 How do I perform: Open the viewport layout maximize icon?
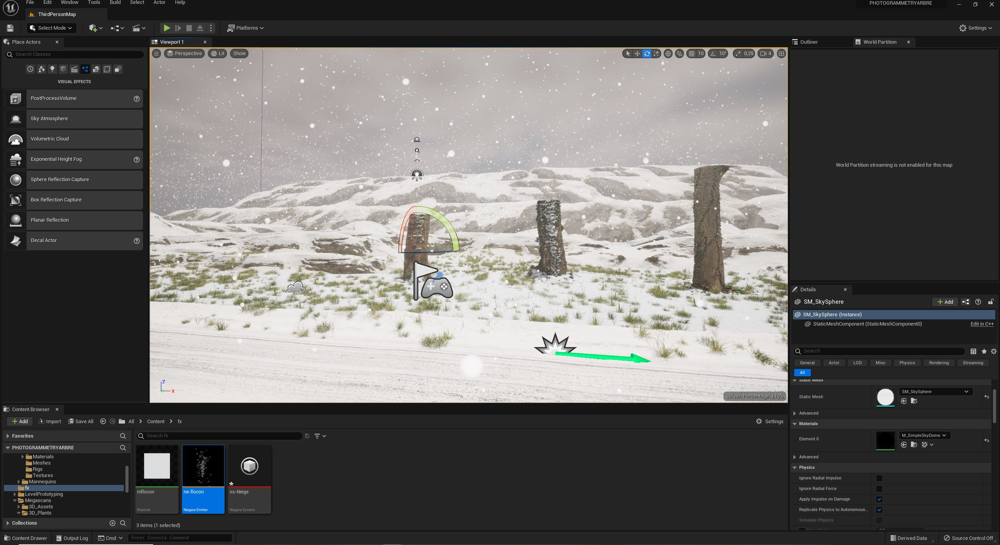tap(781, 53)
